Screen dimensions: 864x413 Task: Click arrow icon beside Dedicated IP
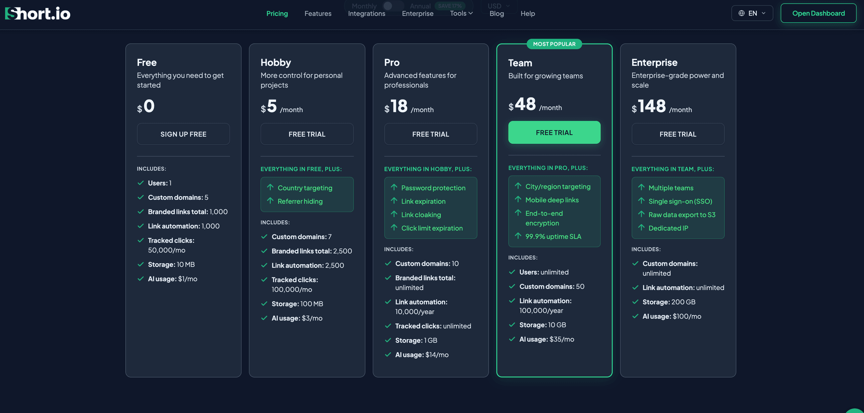coord(641,227)
